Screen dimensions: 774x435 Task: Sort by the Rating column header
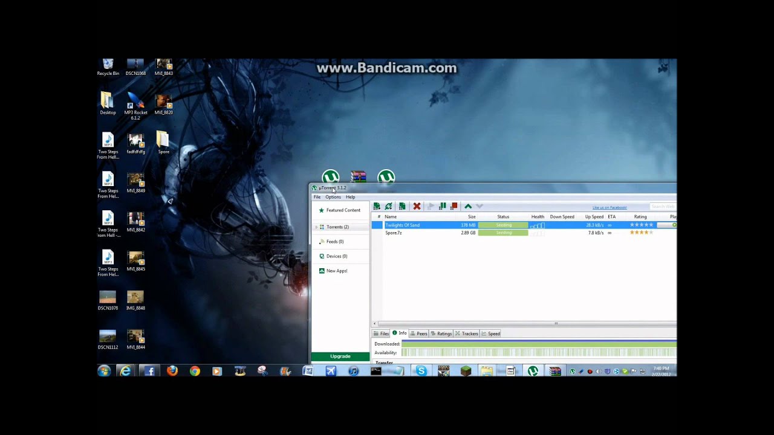tap(640, 217)
